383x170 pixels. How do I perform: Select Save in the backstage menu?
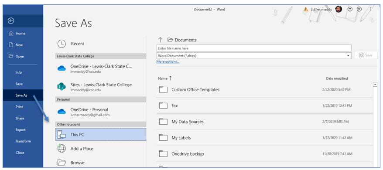[x=19, y=84]
